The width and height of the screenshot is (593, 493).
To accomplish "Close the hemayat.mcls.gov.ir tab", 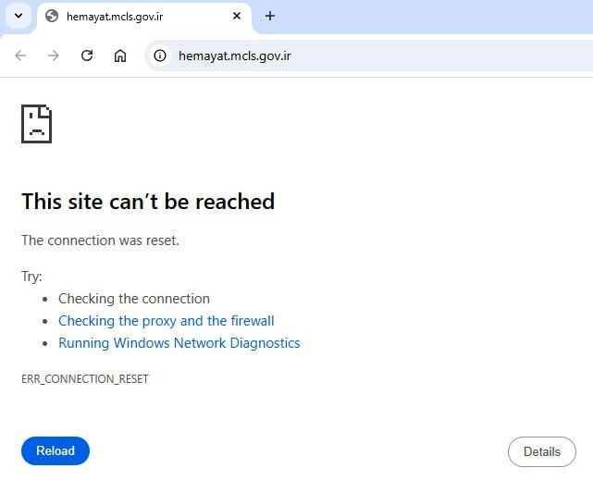I will click(237, 16).
